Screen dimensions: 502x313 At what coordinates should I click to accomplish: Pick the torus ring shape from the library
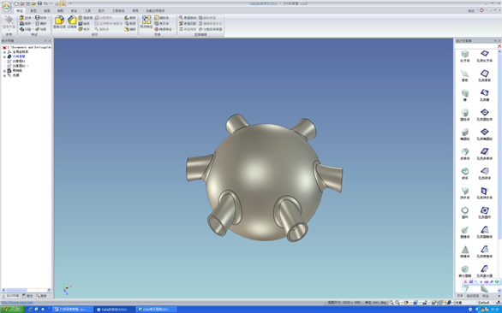tap(465, 212)
